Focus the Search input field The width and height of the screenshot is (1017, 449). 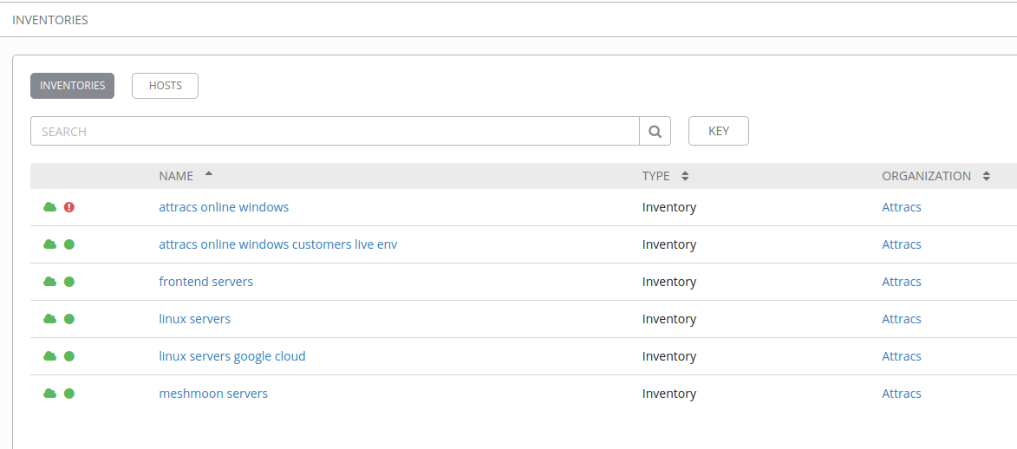pyautogui.click(x=335, y=131)
